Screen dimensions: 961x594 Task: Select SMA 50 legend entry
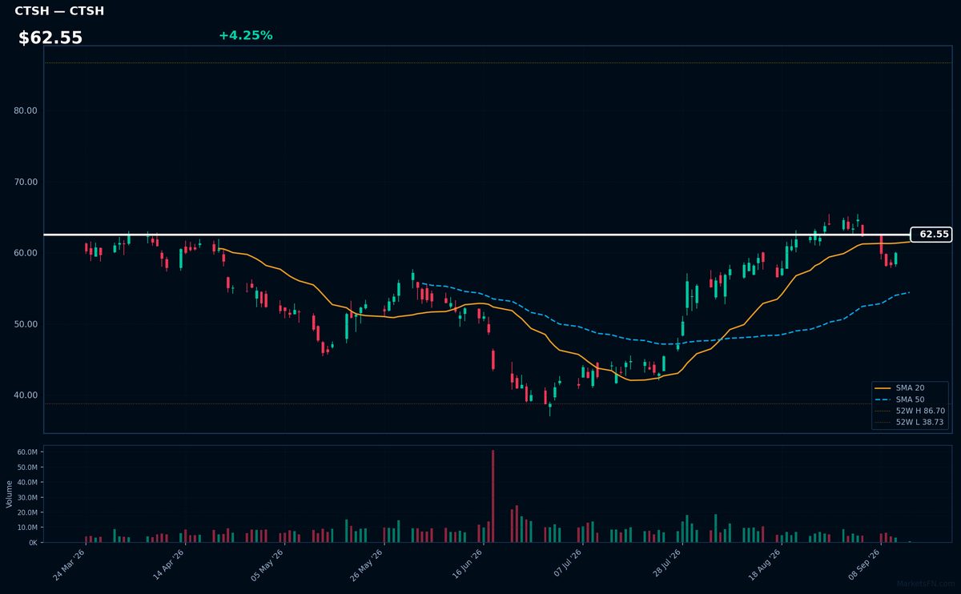pyautogui.click(x=911, y=399)
